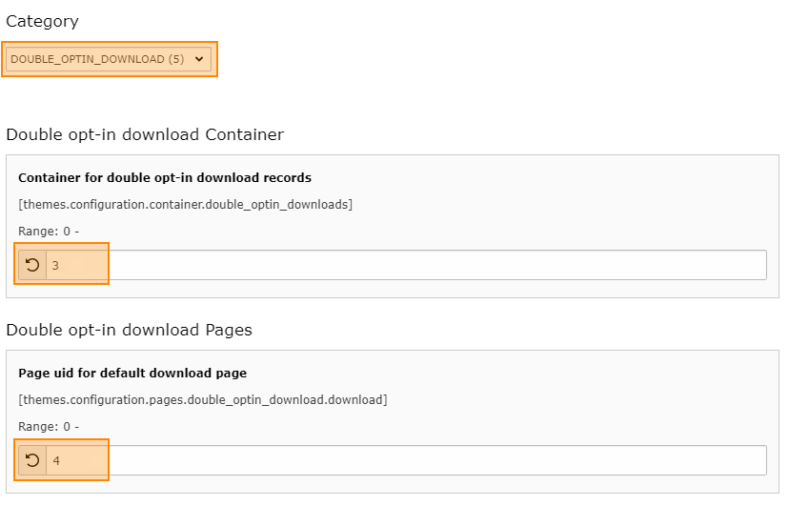The height and width of the screenshot is (506, 789).
Task: Click the themes.configuration.container.double_optin_downloads constant key
Action: (x=185, y=205)
